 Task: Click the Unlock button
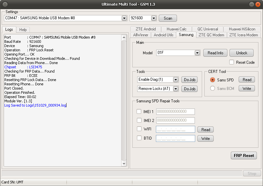point(241,53)
